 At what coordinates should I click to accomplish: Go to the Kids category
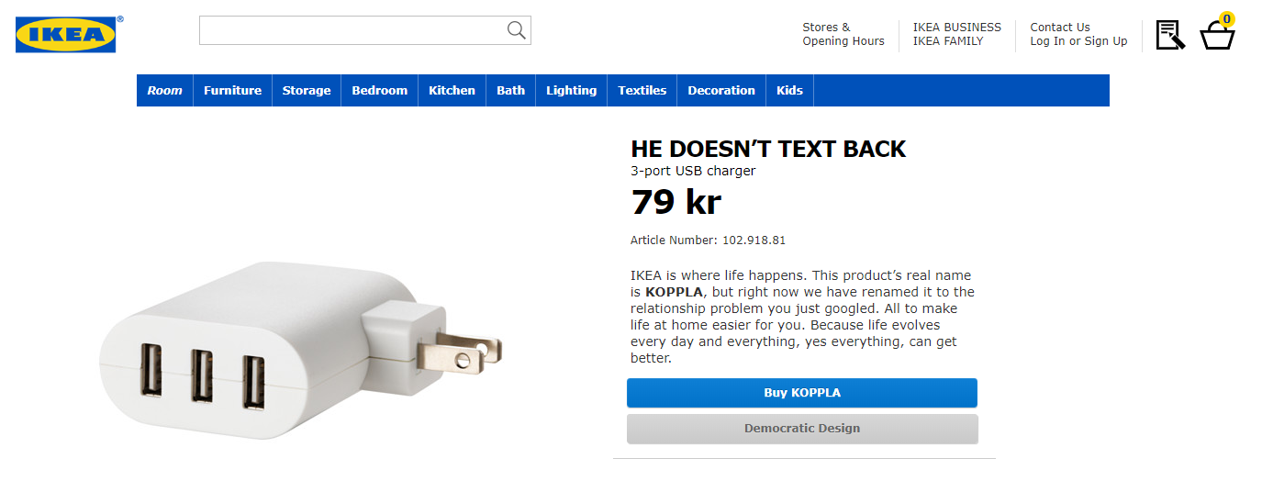click(789, 90)
